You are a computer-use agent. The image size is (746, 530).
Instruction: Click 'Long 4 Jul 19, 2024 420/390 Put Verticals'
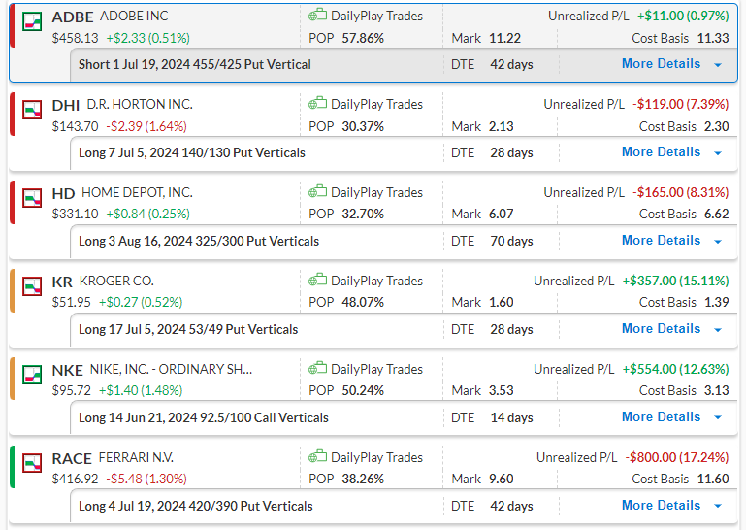[196, 506]
